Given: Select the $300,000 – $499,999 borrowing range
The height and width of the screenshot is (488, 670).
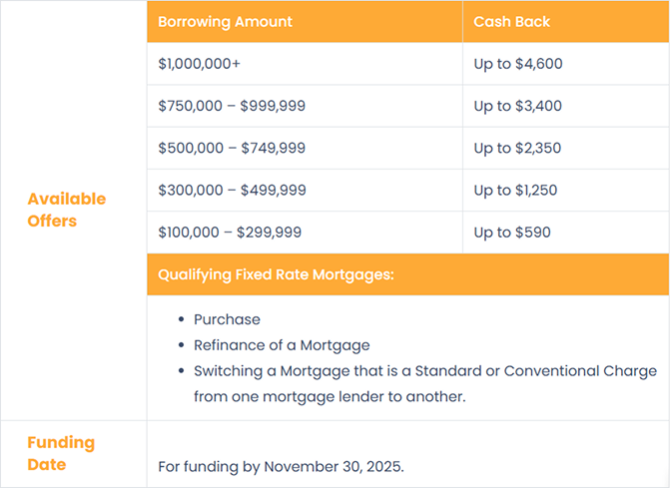Looking at the screenshot, I should pos(232,190).
